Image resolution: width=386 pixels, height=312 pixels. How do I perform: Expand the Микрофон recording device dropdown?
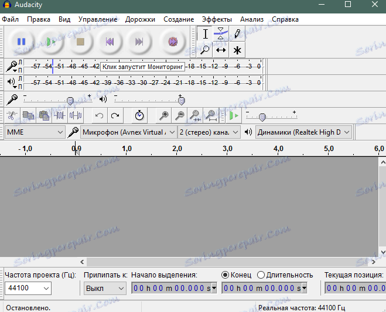pyautogui.click(x=129, y=132)
